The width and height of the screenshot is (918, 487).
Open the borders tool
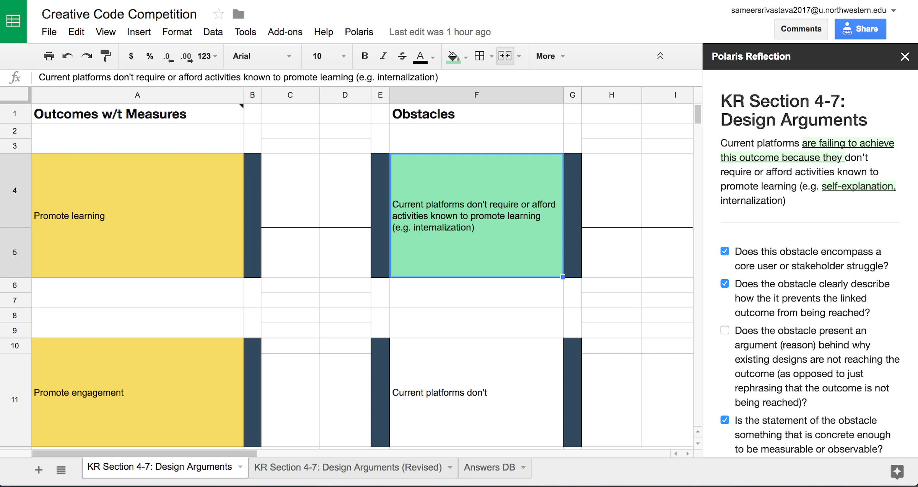[x=479, y=56]
